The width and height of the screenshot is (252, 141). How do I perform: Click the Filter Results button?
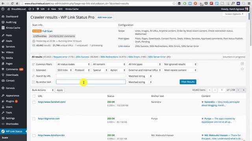(x=188, y=82)
